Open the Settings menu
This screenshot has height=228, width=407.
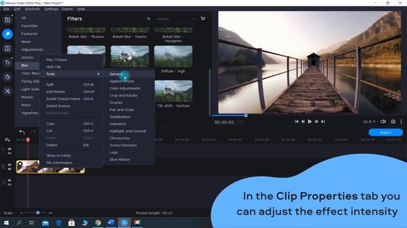click(x=51, y=9)
